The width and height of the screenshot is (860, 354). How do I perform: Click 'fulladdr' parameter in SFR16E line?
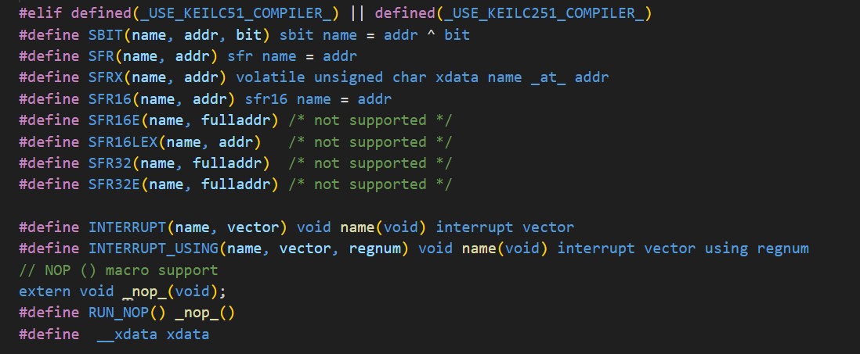236,120
